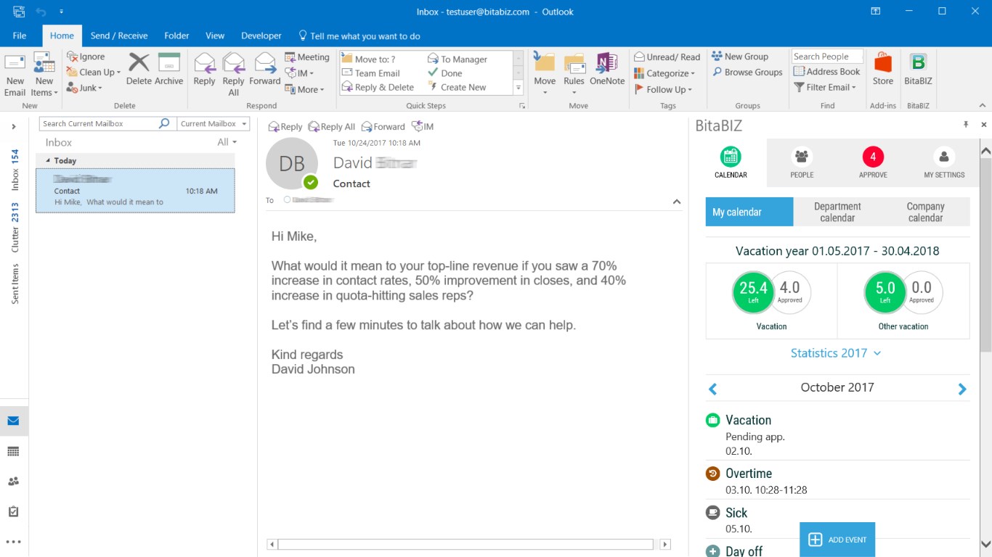Click Reply All in the ribbon

pyautogui.click(x=234, y=74)
